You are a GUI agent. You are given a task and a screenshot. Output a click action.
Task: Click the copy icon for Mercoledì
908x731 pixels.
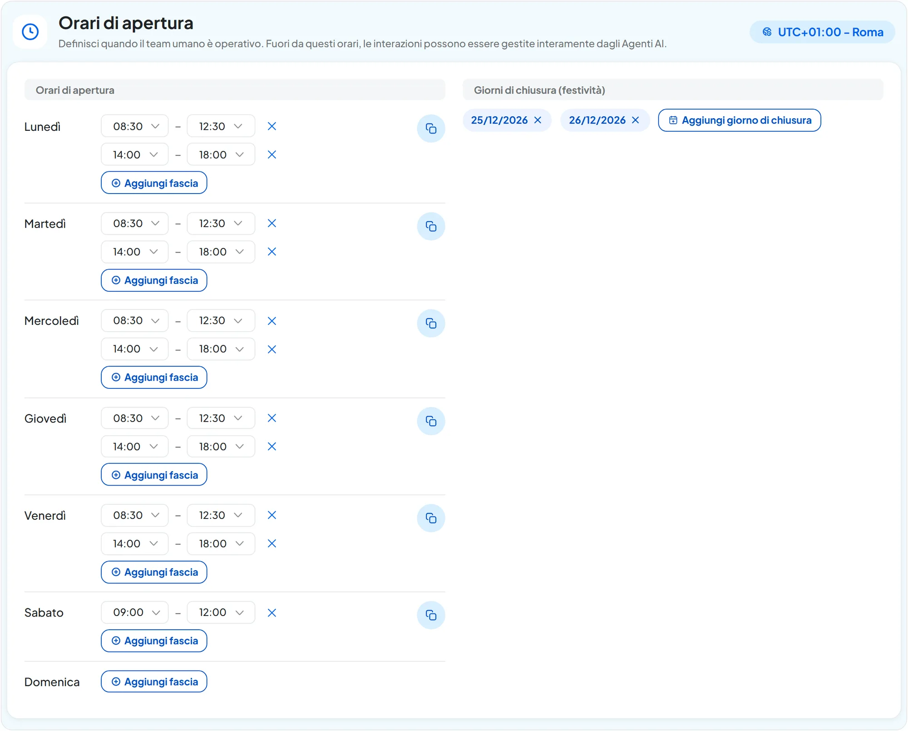[x=431, y=323]
